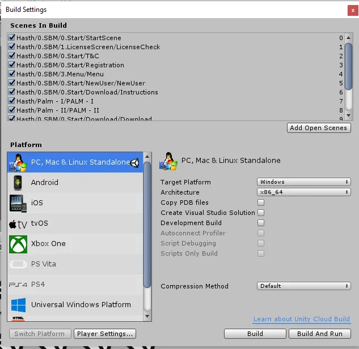Select PS4 platform text label
Screen dimensions: 359x349
tap(38, 285)
